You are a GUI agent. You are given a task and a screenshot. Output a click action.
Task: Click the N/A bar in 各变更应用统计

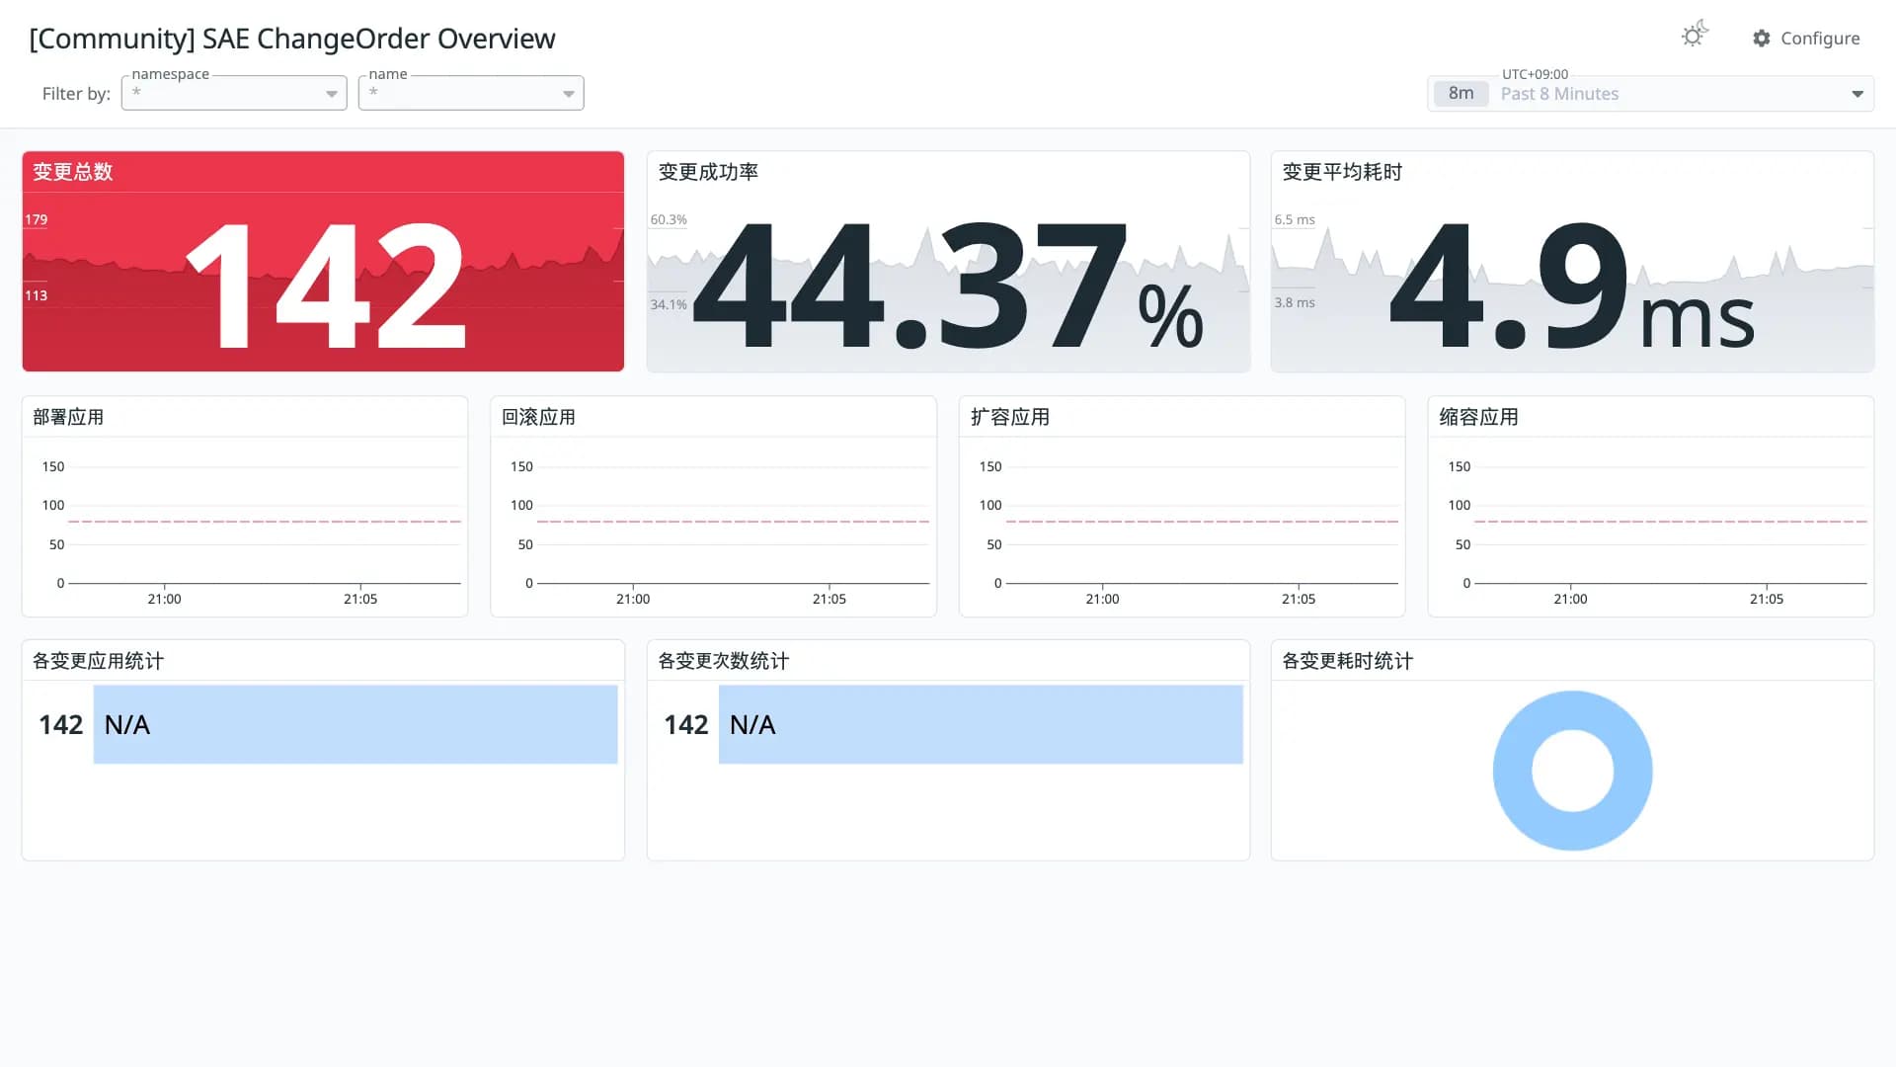(355, 724)
